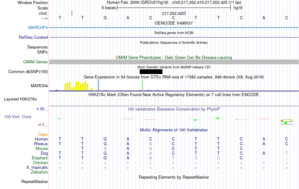Click the tall light-green GTEx expression bar
Screen dimensions: 299x189
(143, 85)
